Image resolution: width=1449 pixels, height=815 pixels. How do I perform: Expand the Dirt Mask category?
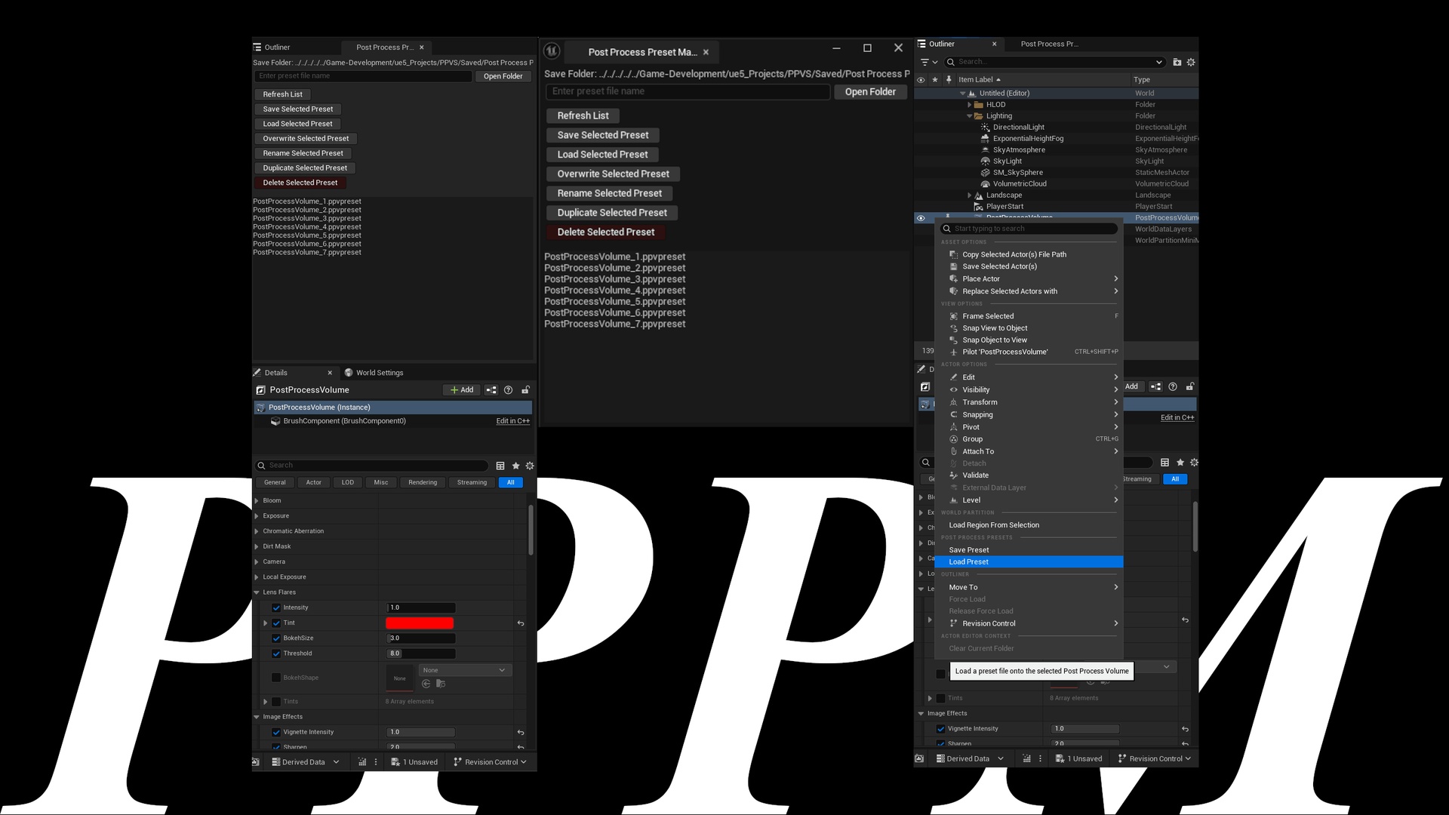257,546
